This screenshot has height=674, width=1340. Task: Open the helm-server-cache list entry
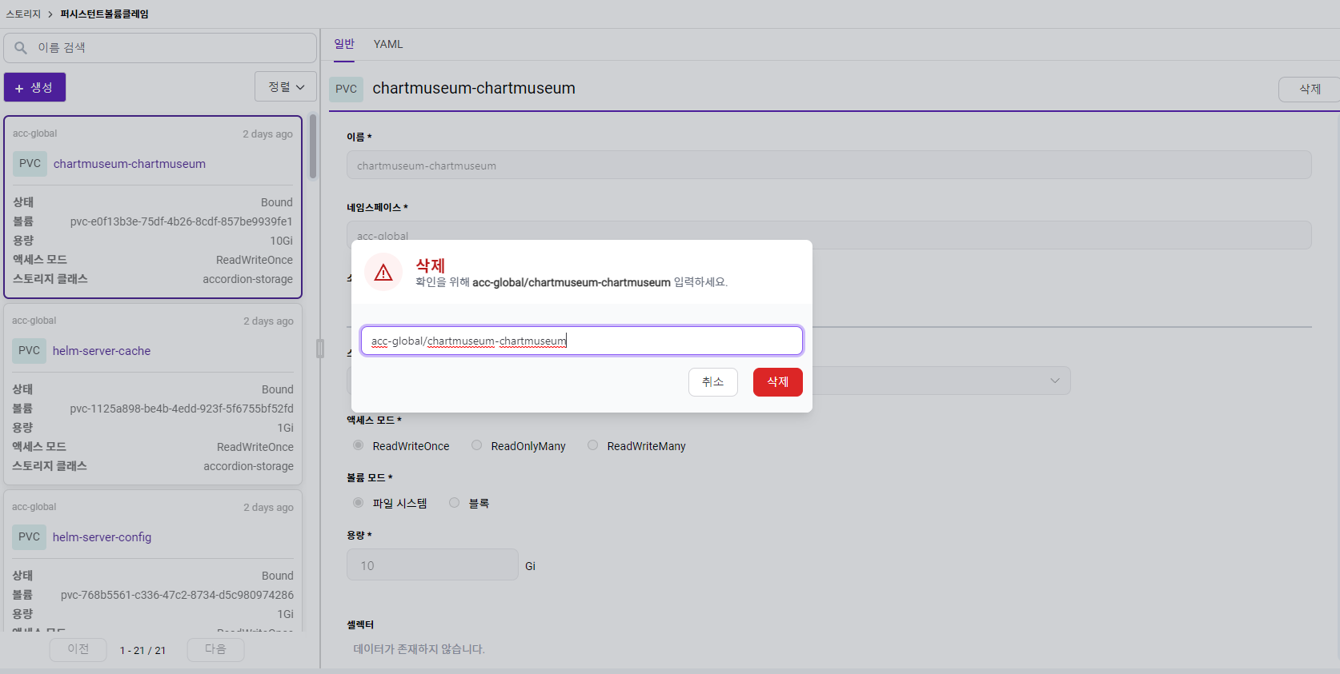coord(102,351)
